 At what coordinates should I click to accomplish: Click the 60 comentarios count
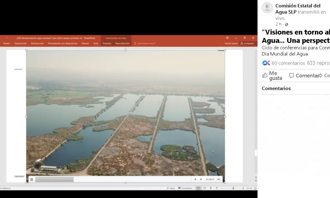(x=288, y=63)
